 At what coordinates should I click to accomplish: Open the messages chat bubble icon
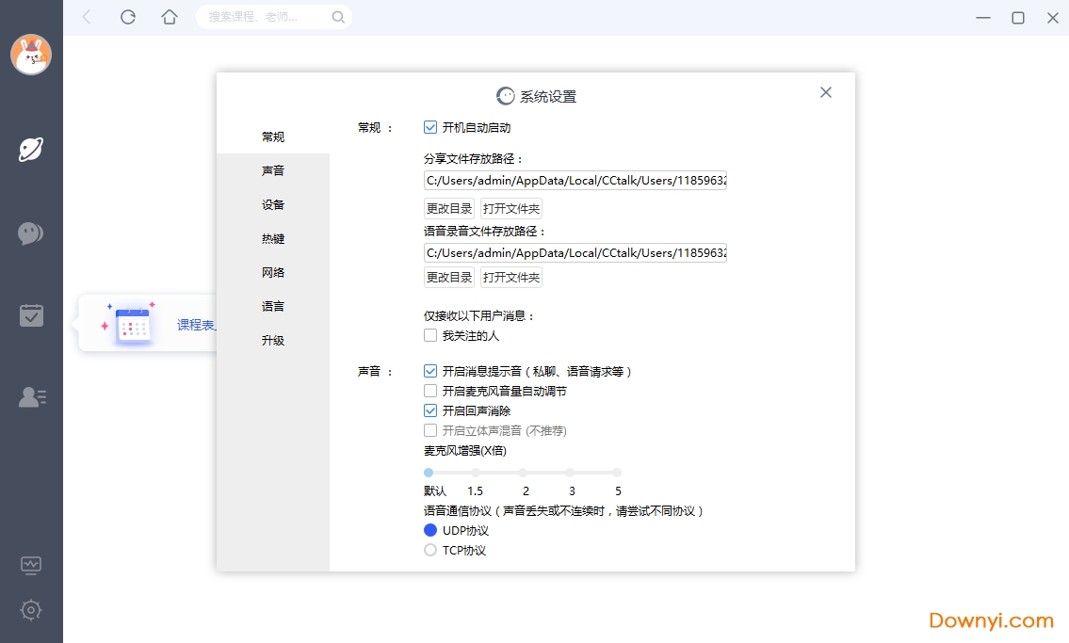(x=31, y=233)
